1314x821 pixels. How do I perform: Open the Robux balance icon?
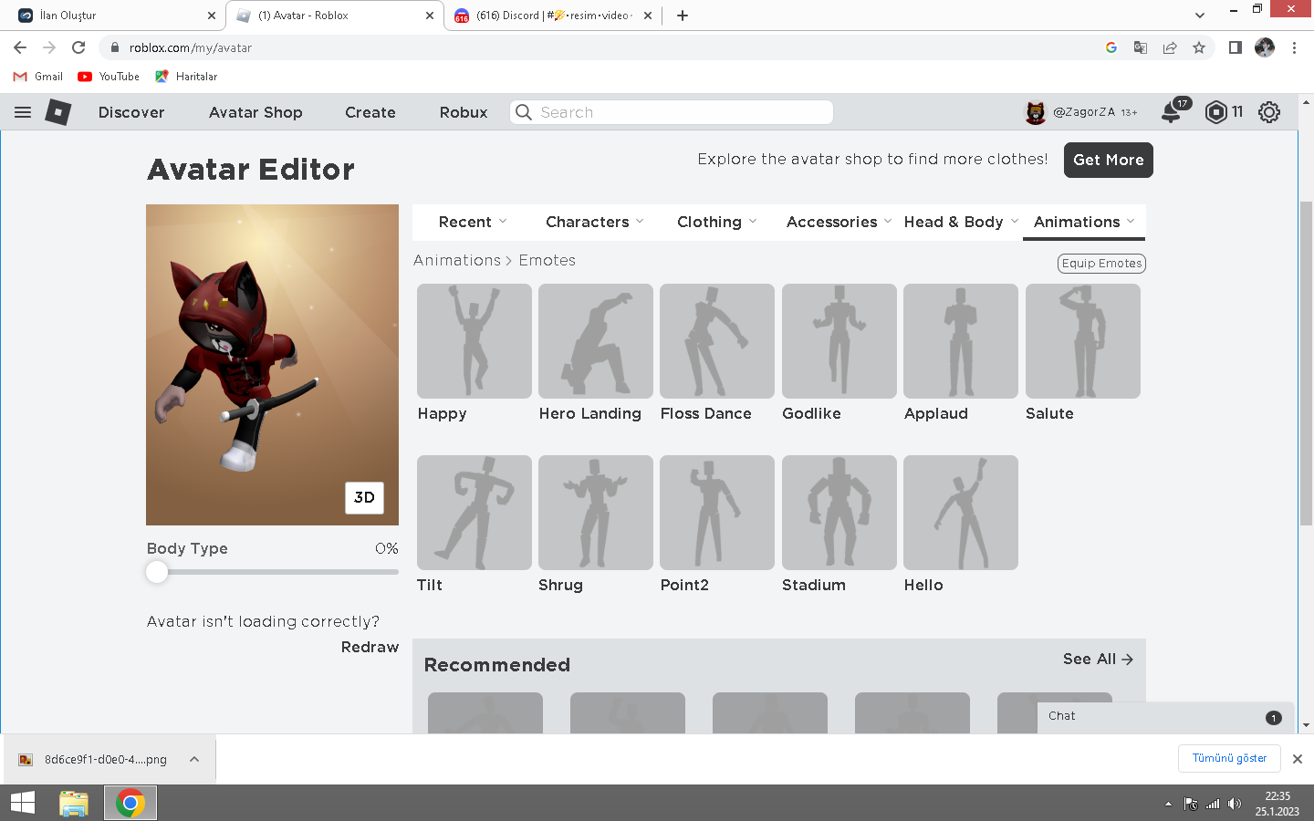pos(1215,112)
